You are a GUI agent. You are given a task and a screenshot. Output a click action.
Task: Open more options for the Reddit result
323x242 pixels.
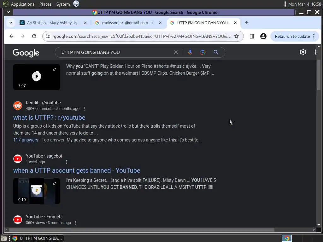tap(84, 109)
